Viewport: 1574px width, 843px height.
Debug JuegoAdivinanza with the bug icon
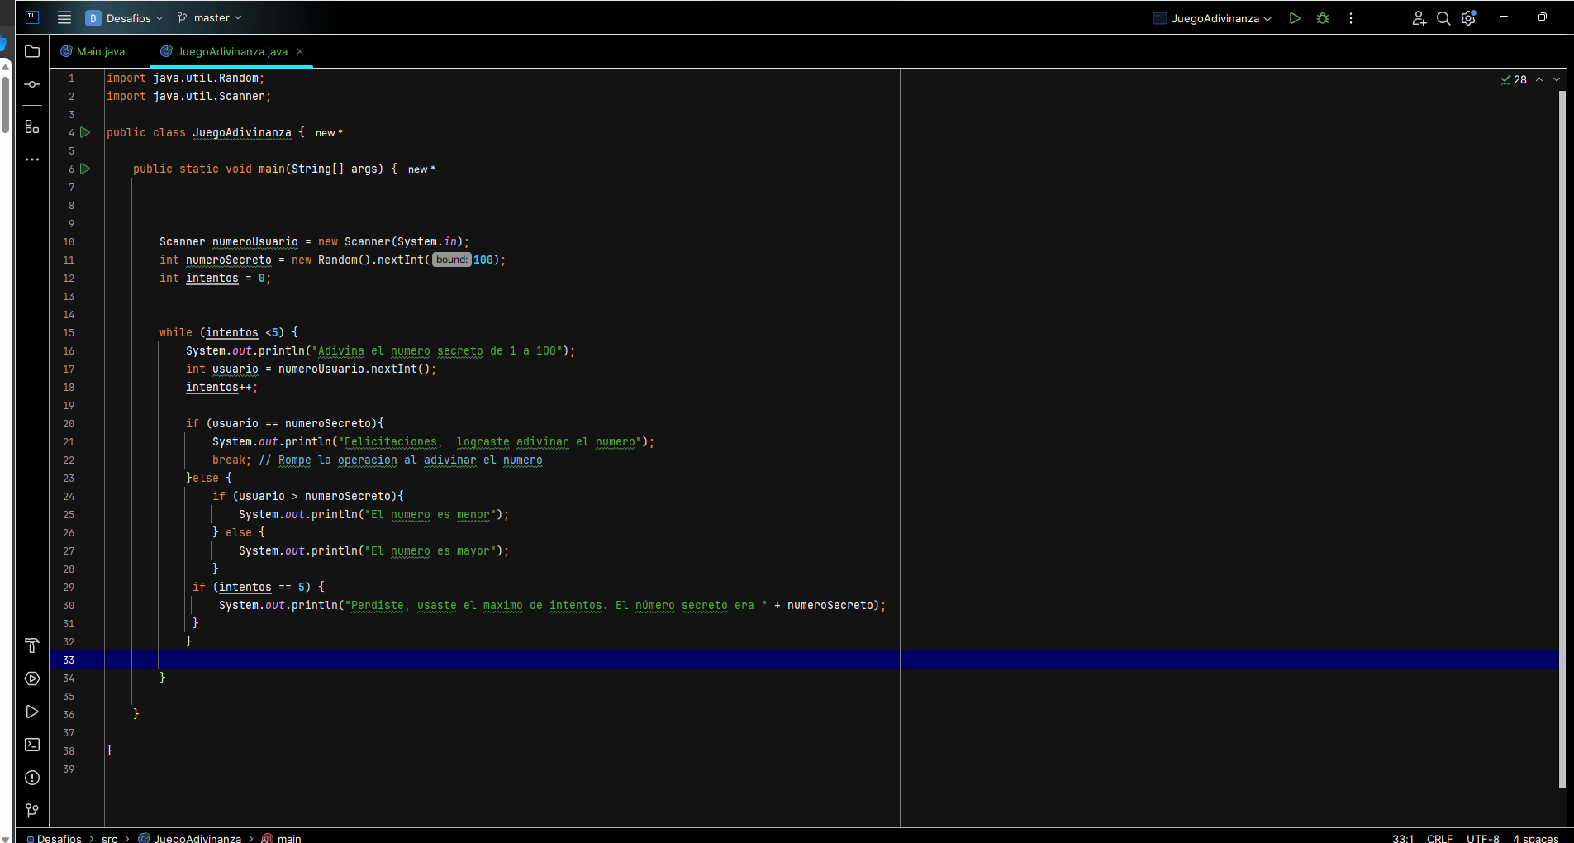click(x=1323, y=18)
